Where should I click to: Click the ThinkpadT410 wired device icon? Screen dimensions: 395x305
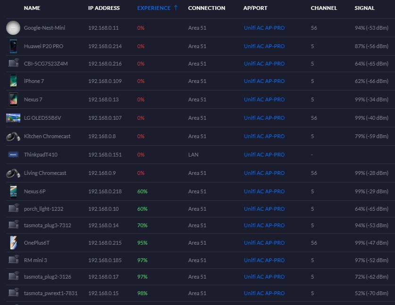(13, 155)
